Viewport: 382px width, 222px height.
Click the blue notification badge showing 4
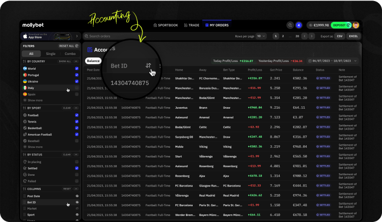299,25
